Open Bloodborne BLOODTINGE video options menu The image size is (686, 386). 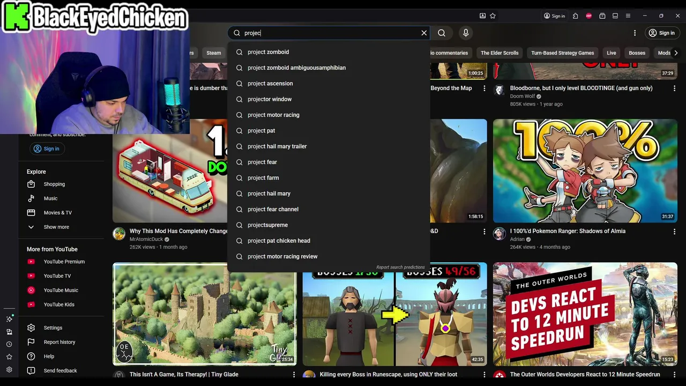tap(674, 88)
